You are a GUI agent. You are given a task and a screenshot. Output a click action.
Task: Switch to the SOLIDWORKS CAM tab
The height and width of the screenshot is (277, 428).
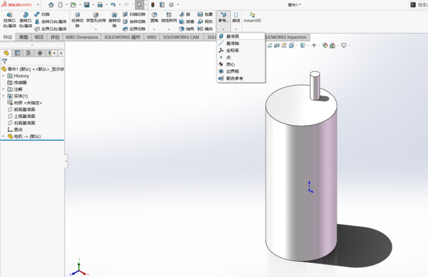click(181, 37)
